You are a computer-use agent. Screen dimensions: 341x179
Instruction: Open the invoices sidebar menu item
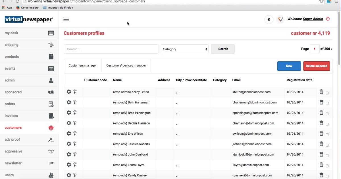[x=11, y=116]
